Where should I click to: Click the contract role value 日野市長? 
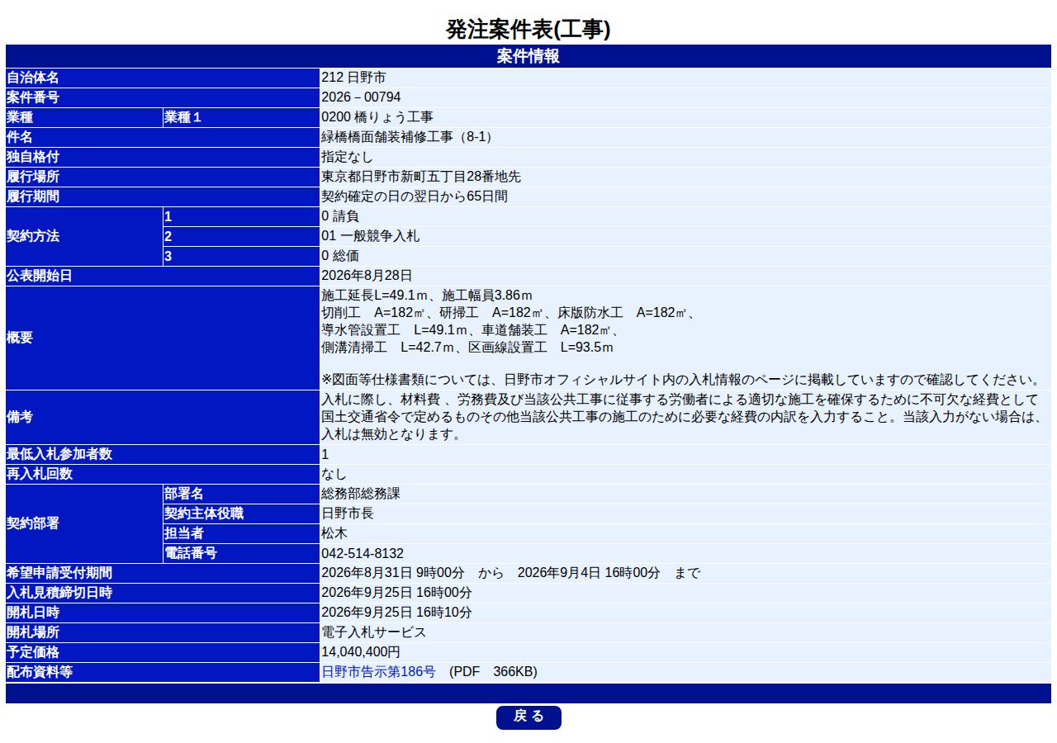tap(347, 514)
